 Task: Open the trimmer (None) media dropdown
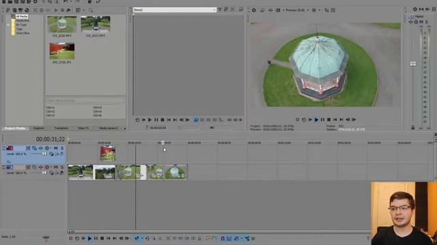click(x=175, y=10)
